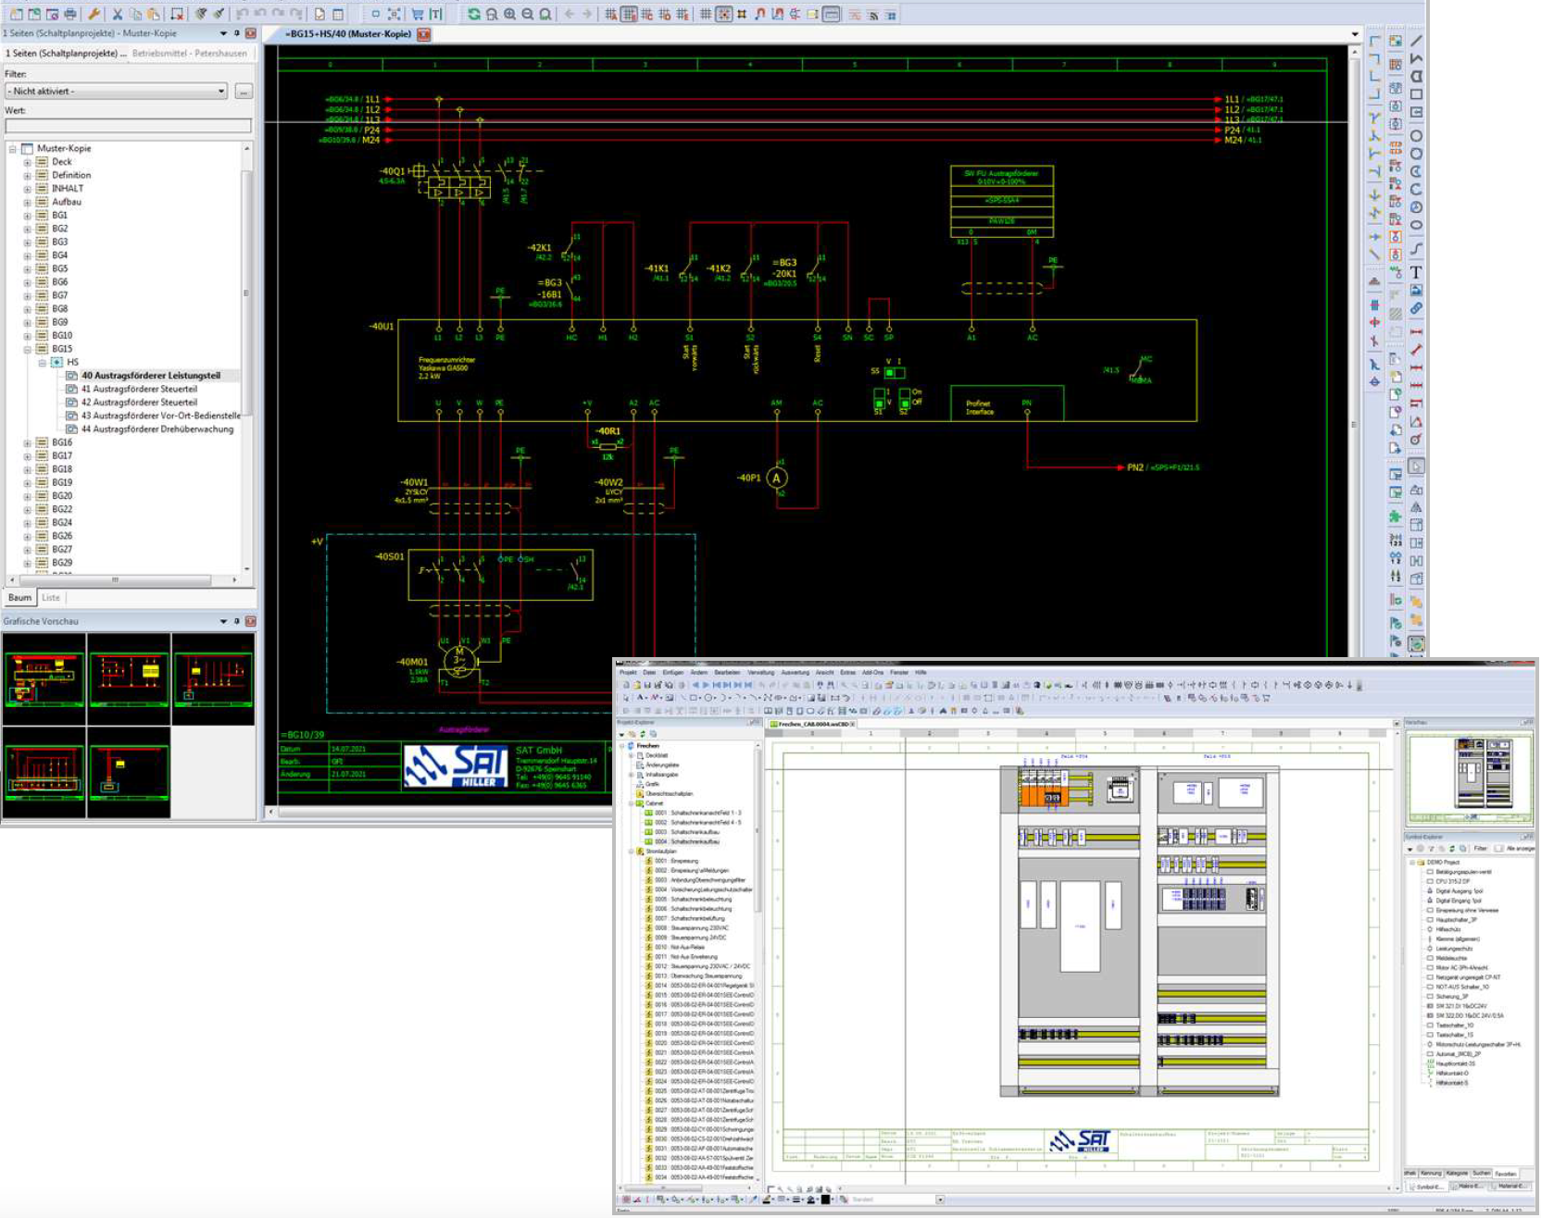
Task: Collapse the Muster-Kopie root node
Action: 13,149
